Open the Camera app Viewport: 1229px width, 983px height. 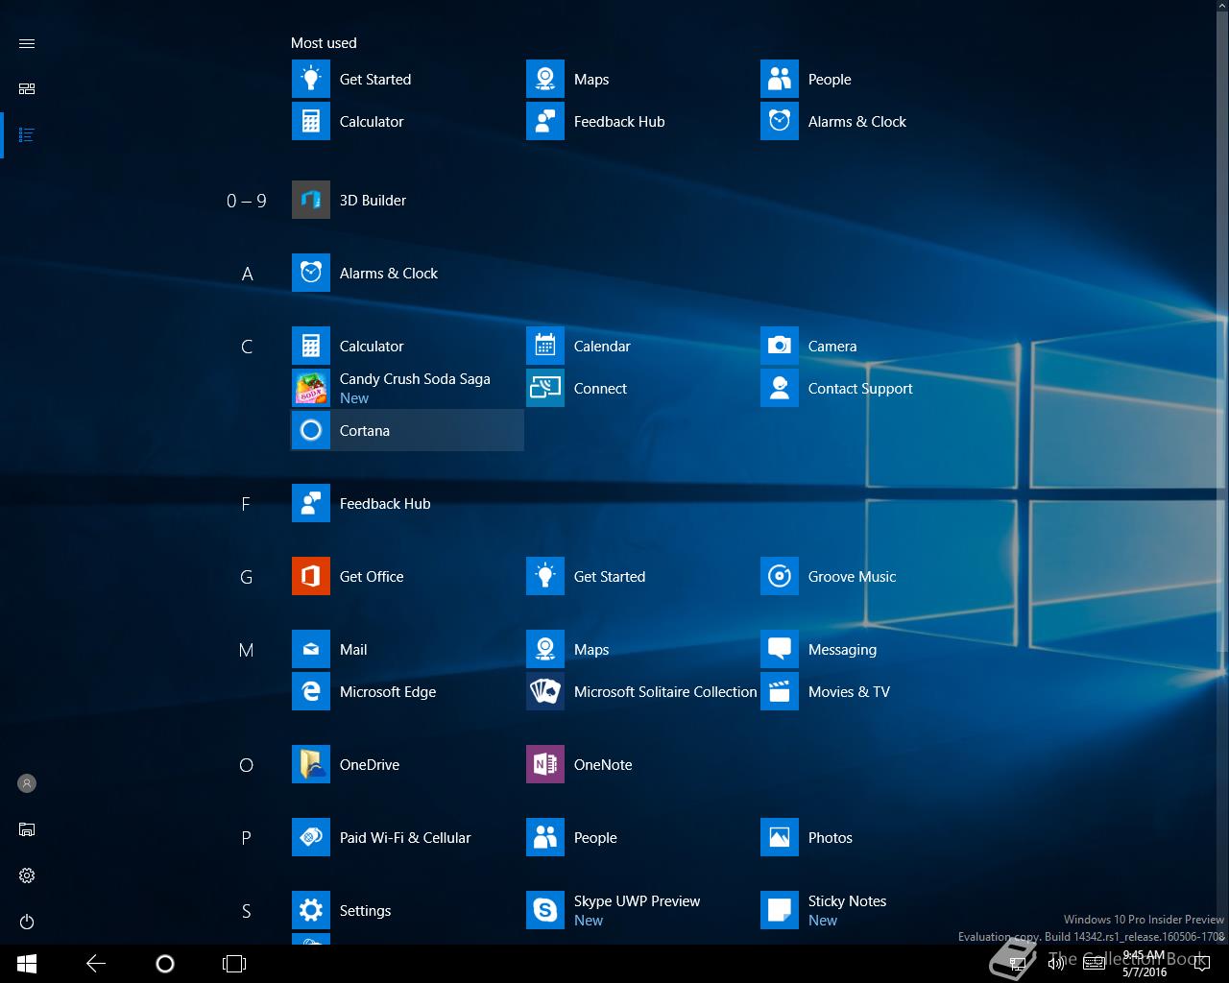click(x=876, y=346)
